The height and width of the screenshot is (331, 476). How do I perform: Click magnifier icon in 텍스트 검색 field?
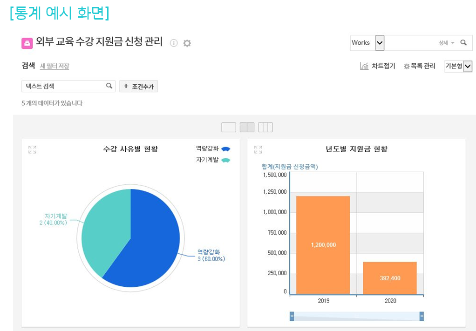click(x=109, y=86)
